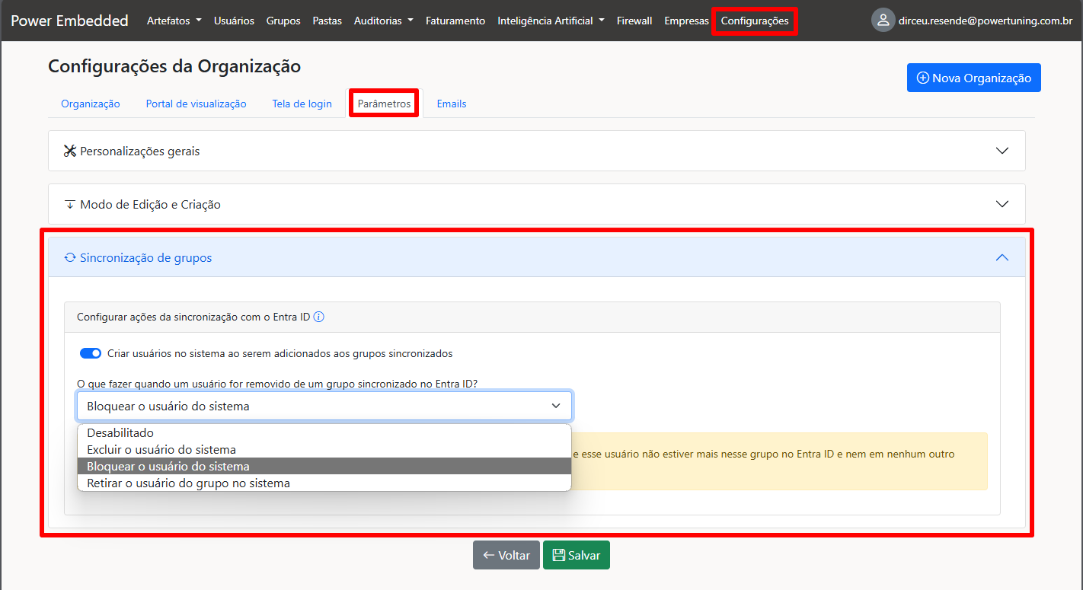
Task: Click the Nova Organização button
Action: pyautogui.click(x=973, y=78)
